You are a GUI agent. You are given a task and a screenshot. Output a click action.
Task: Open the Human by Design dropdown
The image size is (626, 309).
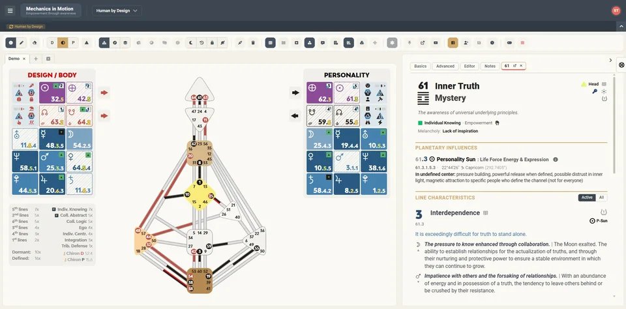(x=117, y=11)
